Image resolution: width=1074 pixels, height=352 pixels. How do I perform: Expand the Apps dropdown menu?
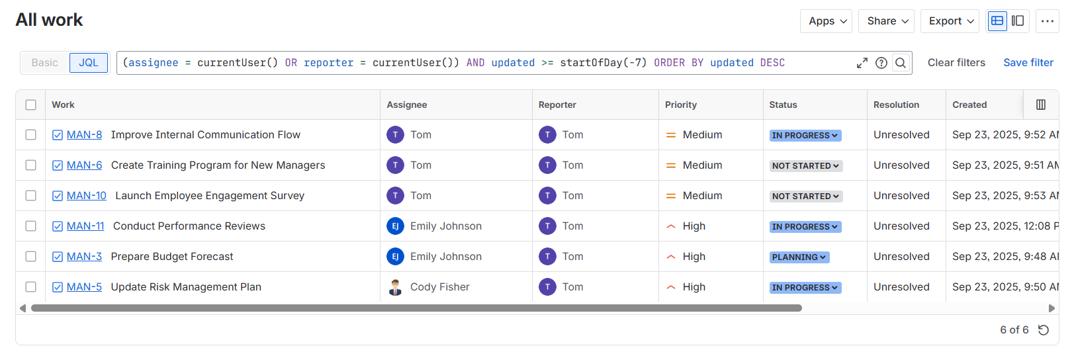tap(826, 21)
